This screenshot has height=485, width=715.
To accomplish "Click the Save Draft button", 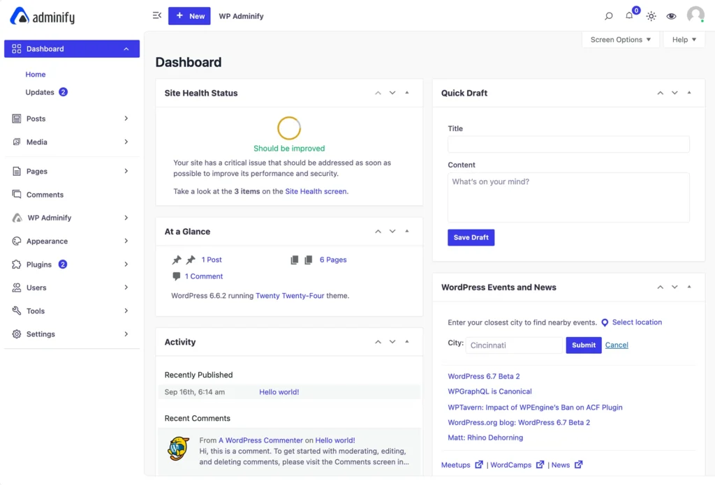I will click(471, 237).
